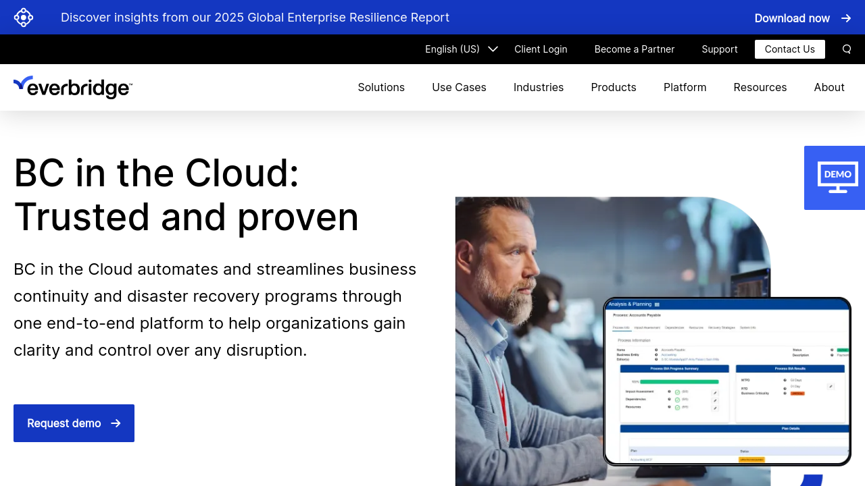Viewport: 865px width, 486px height.
Task: Click the search magnifier icon
Action: pyautogui.click(x=847, y=49)
